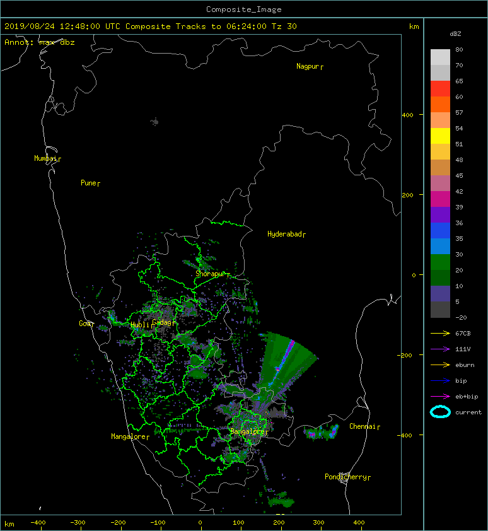Click the 80 dBZ light gray swatch
The height and width of the screenshot is (531, 488).
tap(440, 57)
